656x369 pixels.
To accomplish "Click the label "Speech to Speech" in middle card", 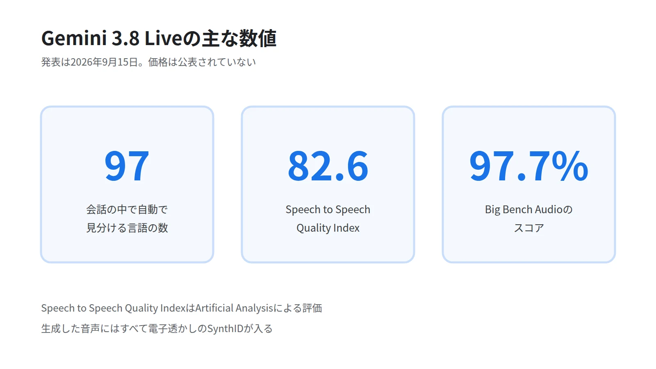I will pos(328,210).
